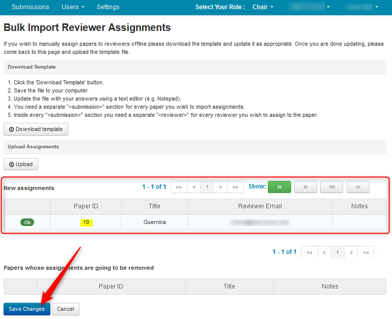Expand the Users dropdown menu

coord(73,7)
